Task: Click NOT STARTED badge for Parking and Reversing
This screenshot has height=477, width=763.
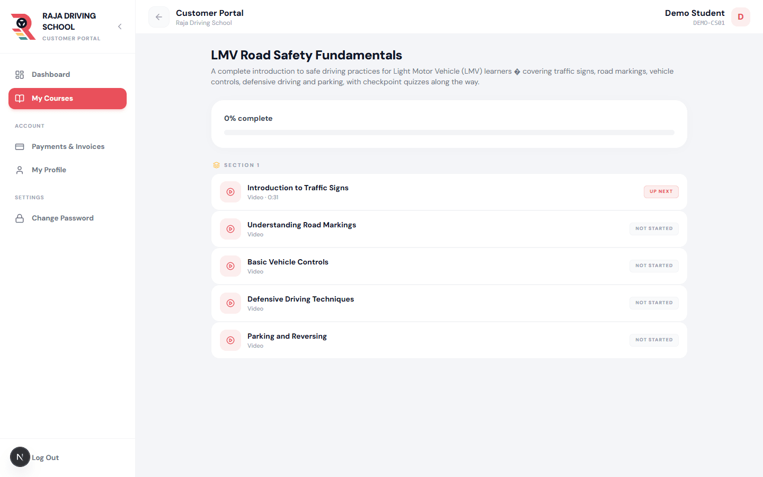Action: [x=654, y=340]
